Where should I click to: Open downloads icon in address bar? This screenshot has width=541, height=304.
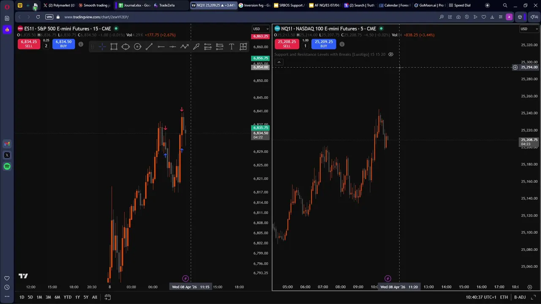tap(492, 17)
